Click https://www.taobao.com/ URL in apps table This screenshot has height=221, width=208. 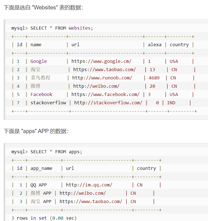click(91, 202)
